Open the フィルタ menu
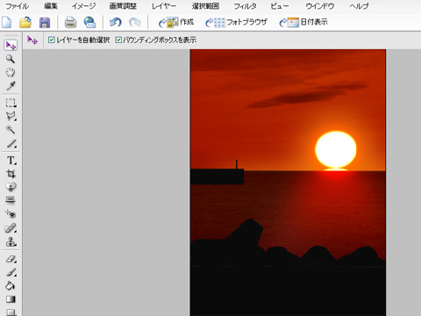The image size is (421, 316). coord(245,6)
